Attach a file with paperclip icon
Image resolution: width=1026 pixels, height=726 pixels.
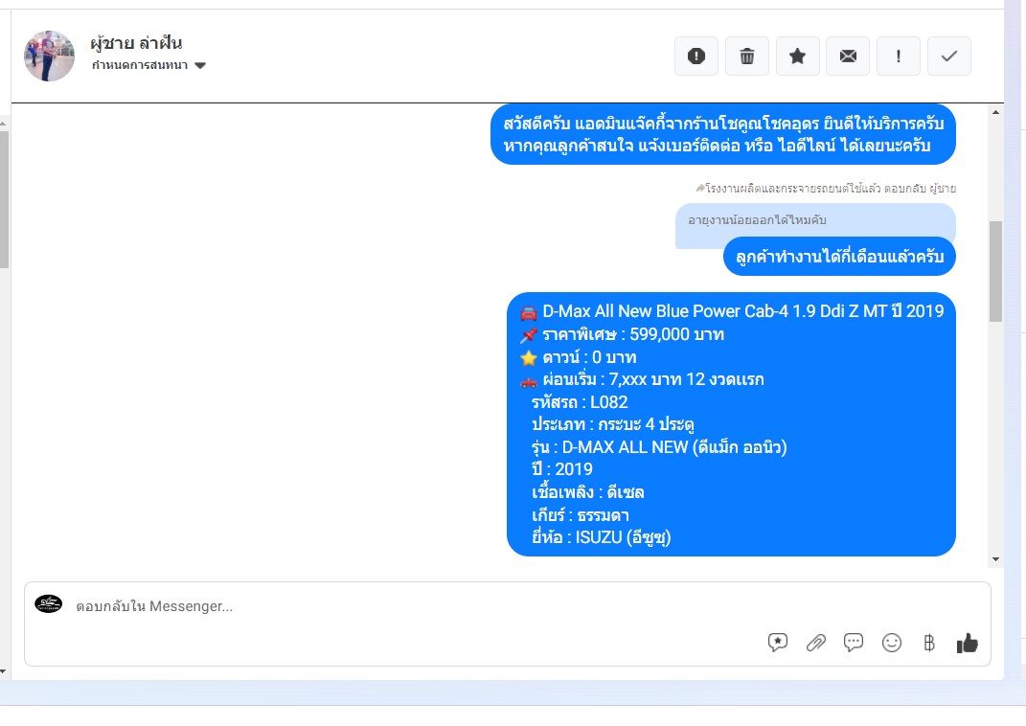point(815,643)
